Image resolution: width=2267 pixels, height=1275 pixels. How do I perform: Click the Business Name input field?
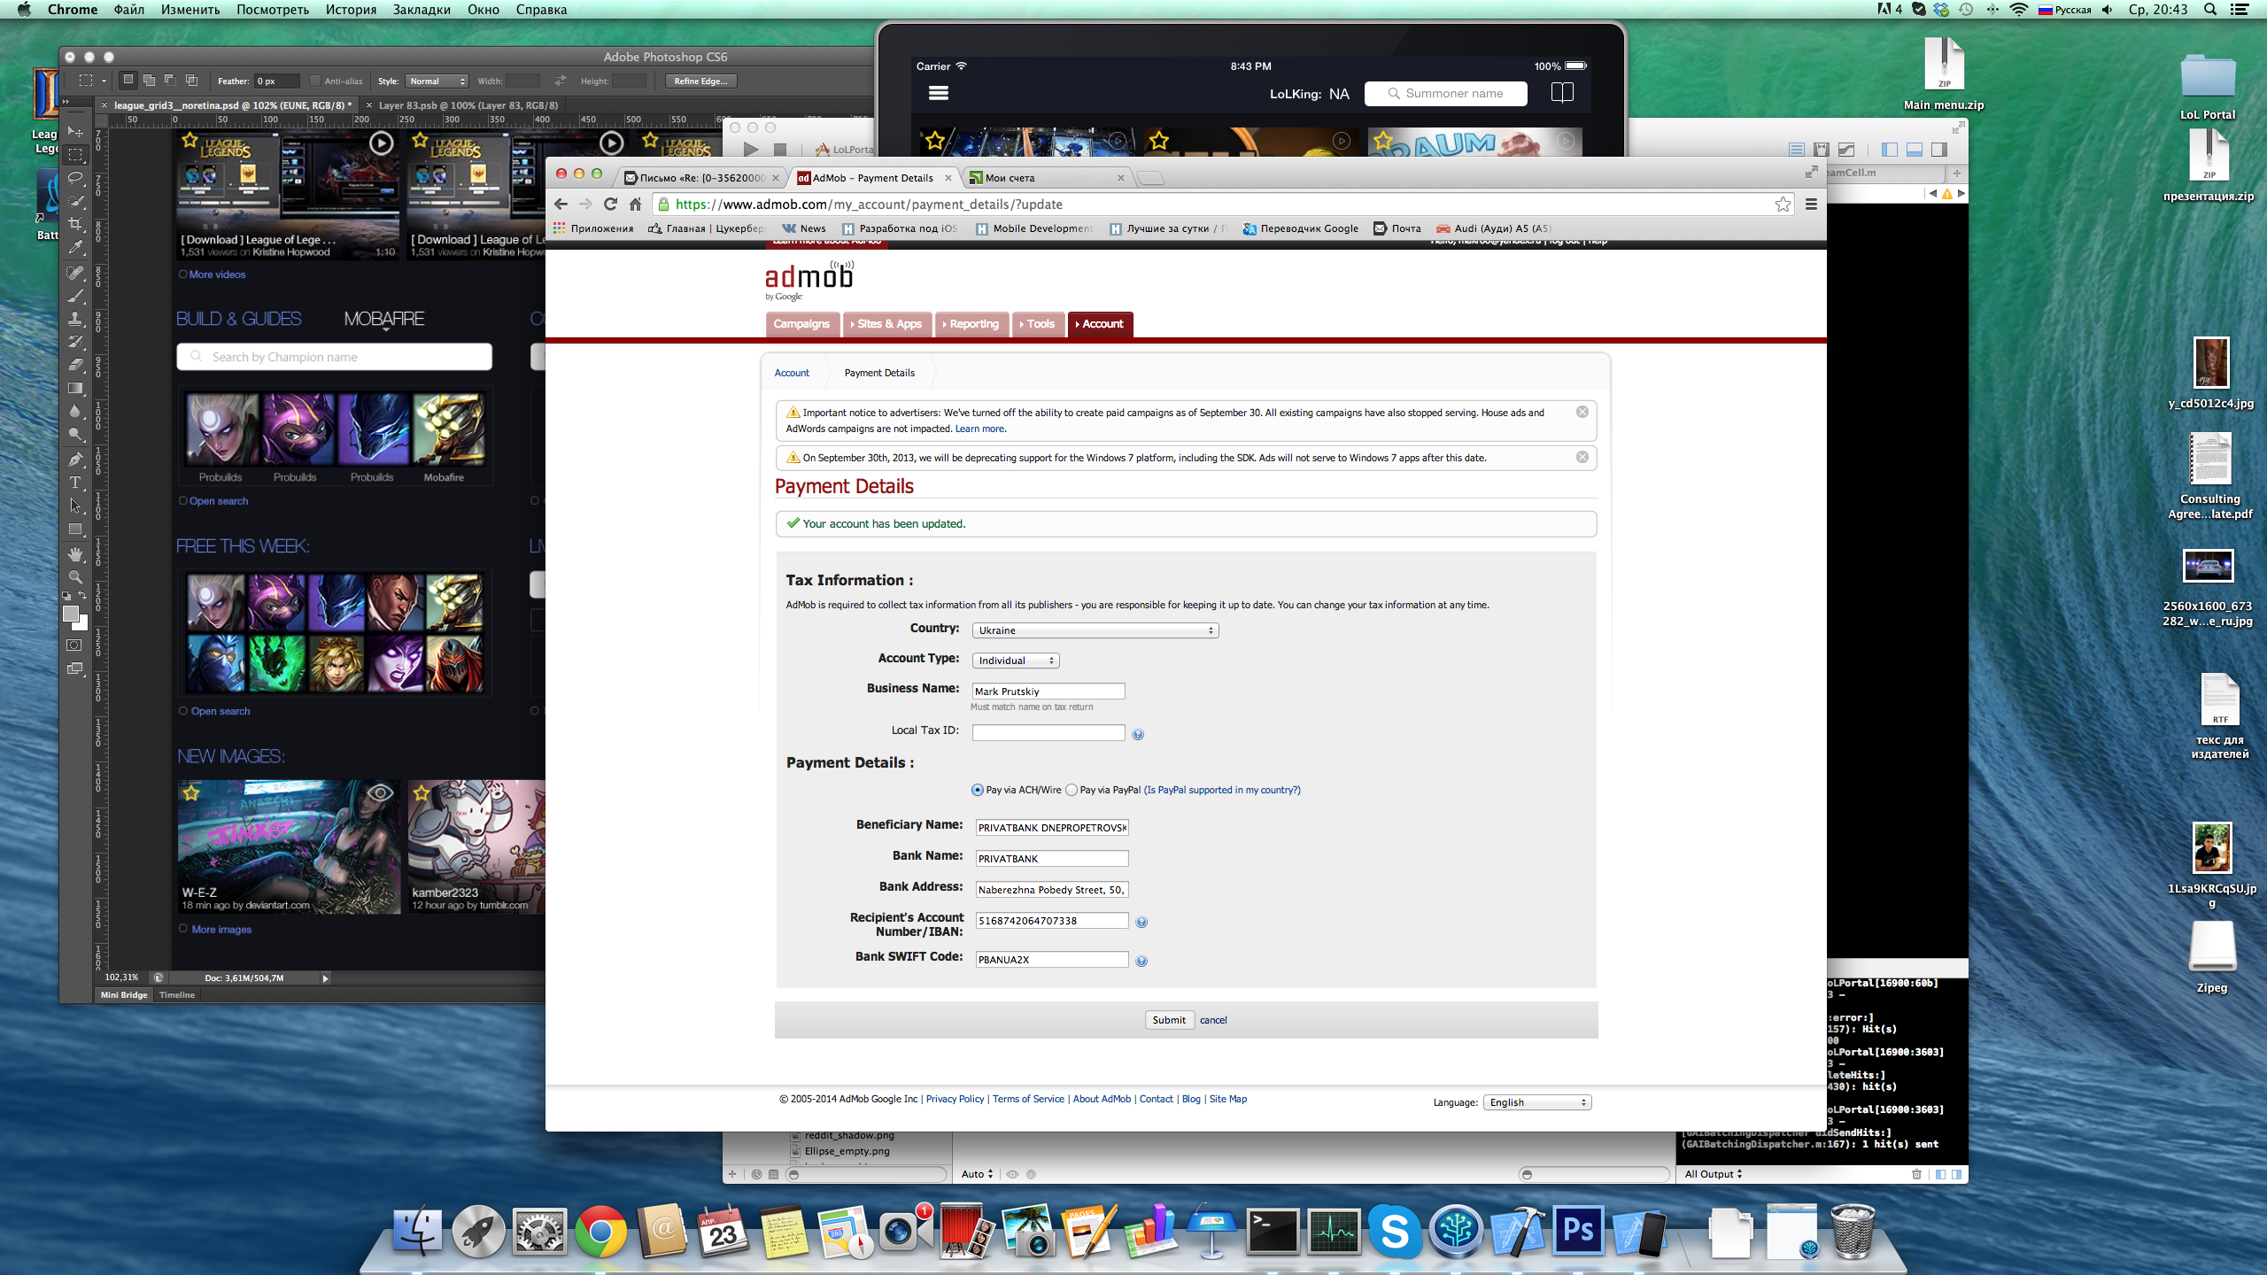[x=1048, y=691]
